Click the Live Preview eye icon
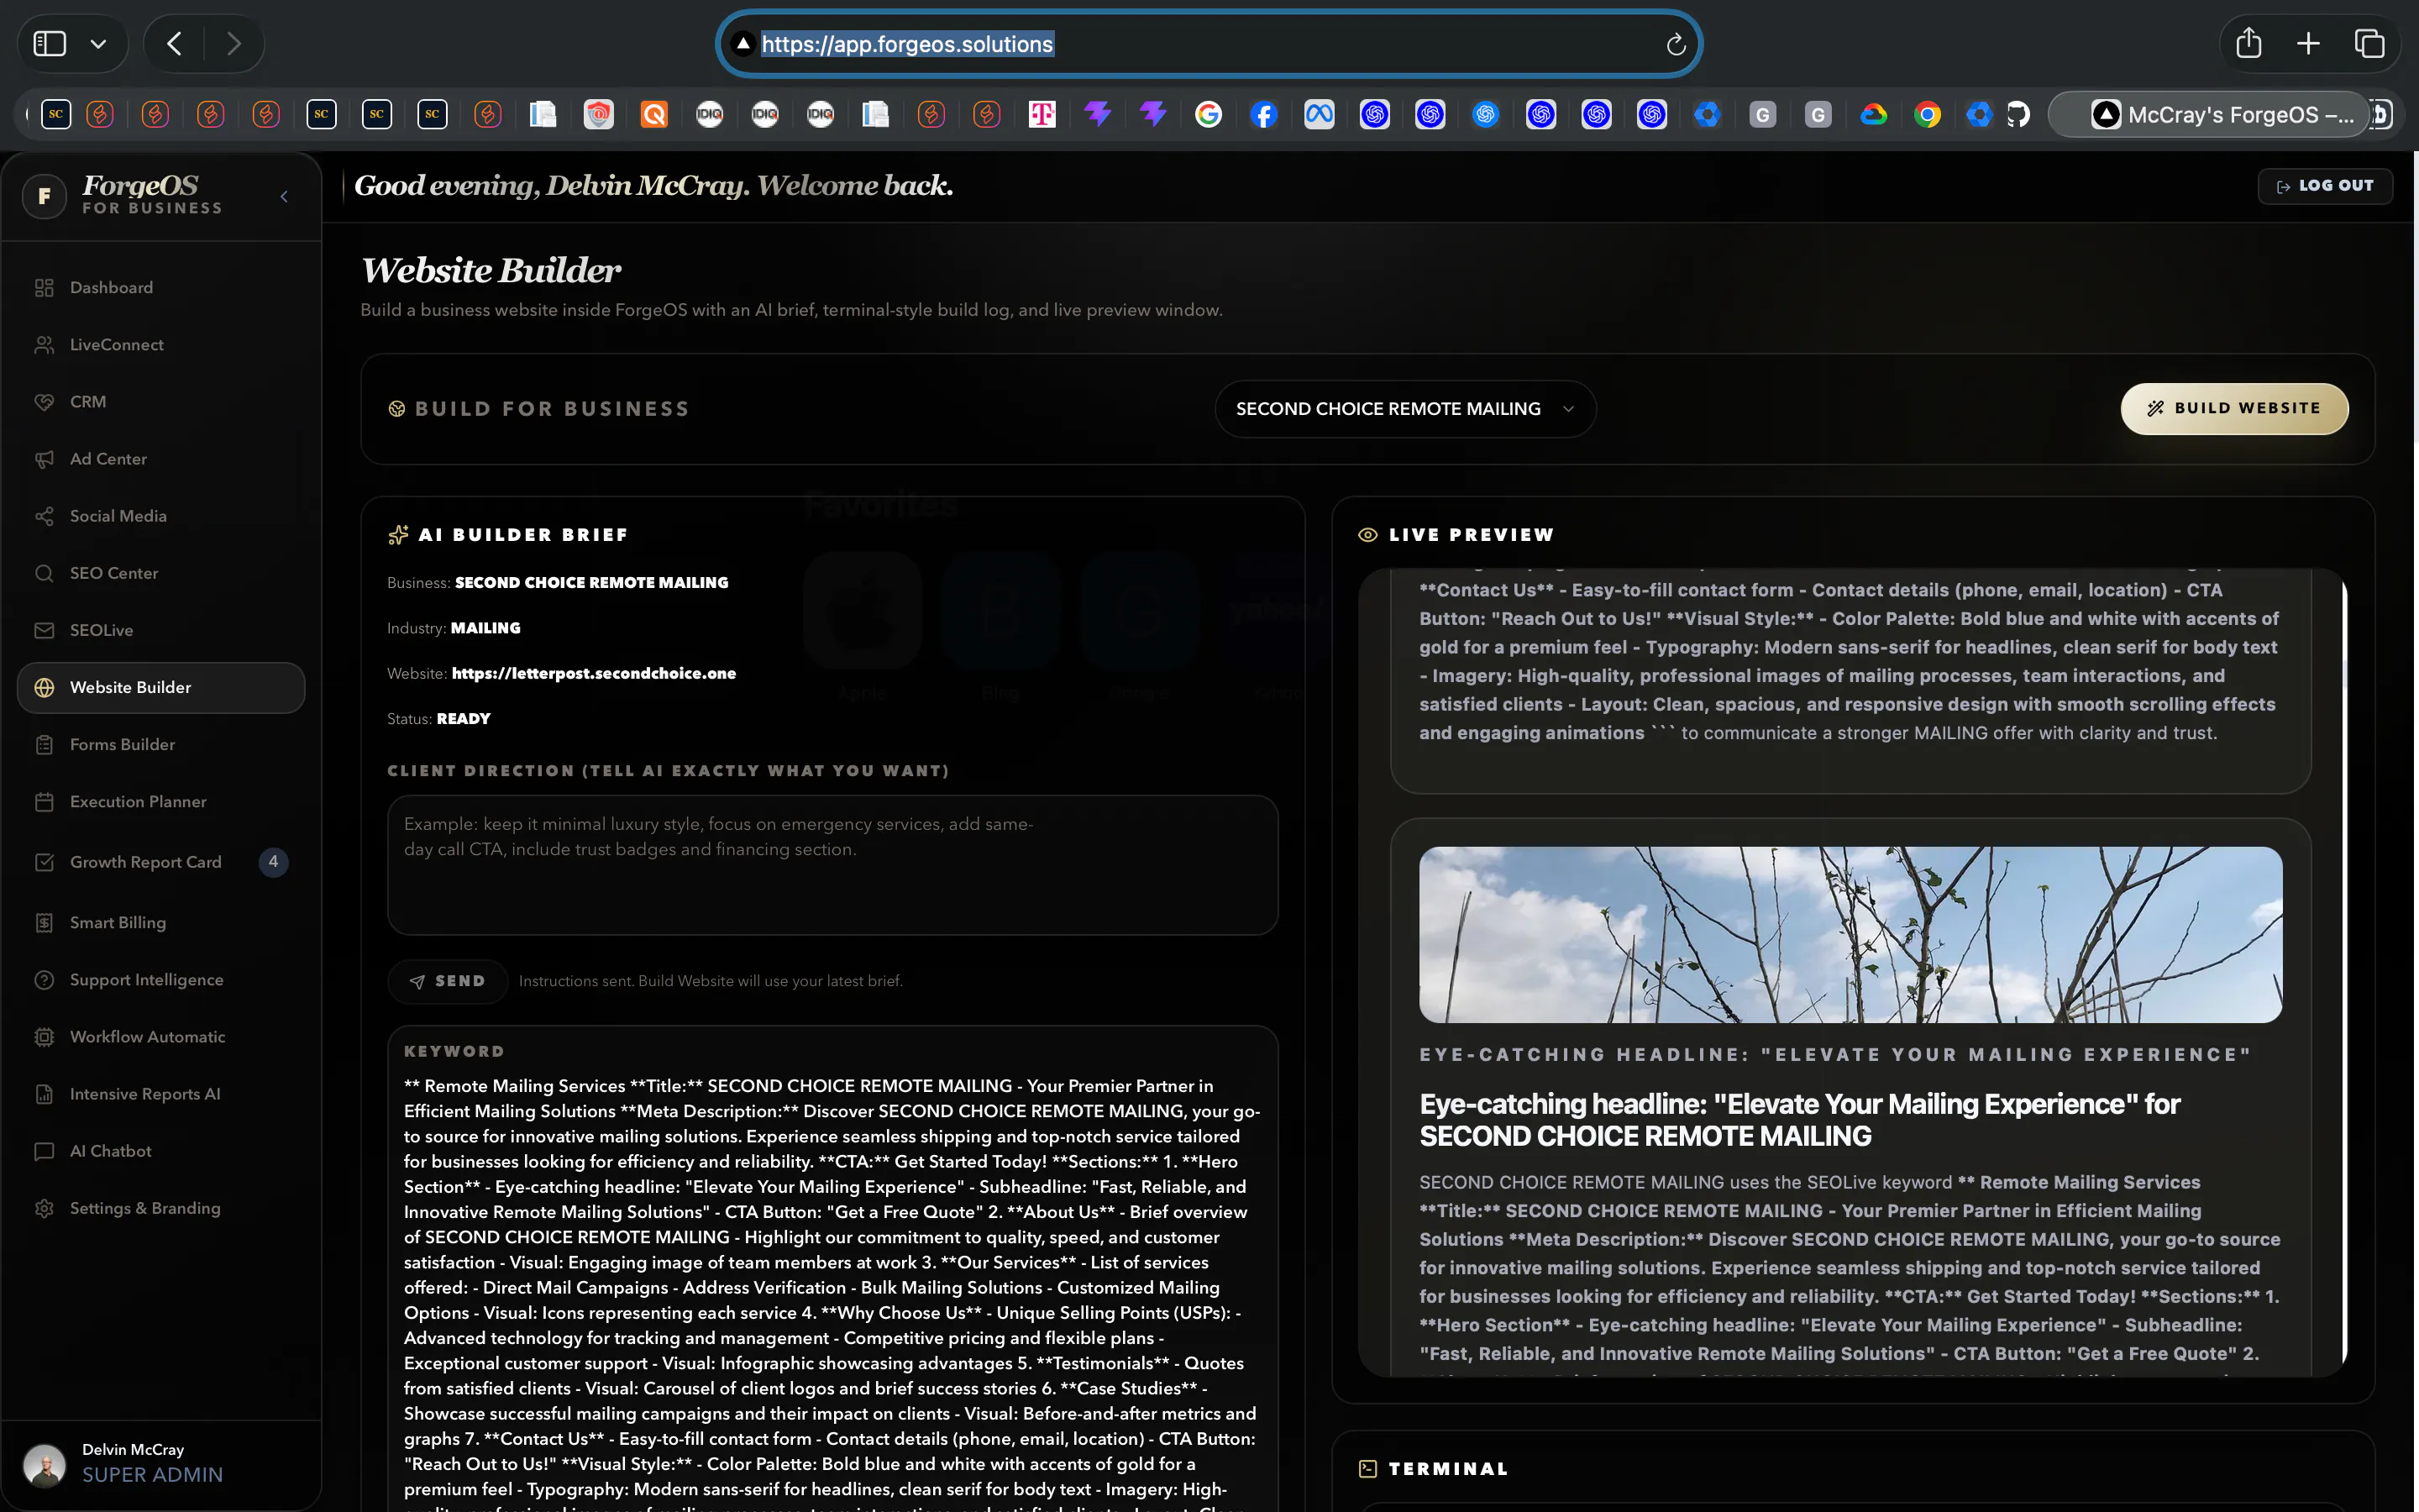 point(1367,535)
